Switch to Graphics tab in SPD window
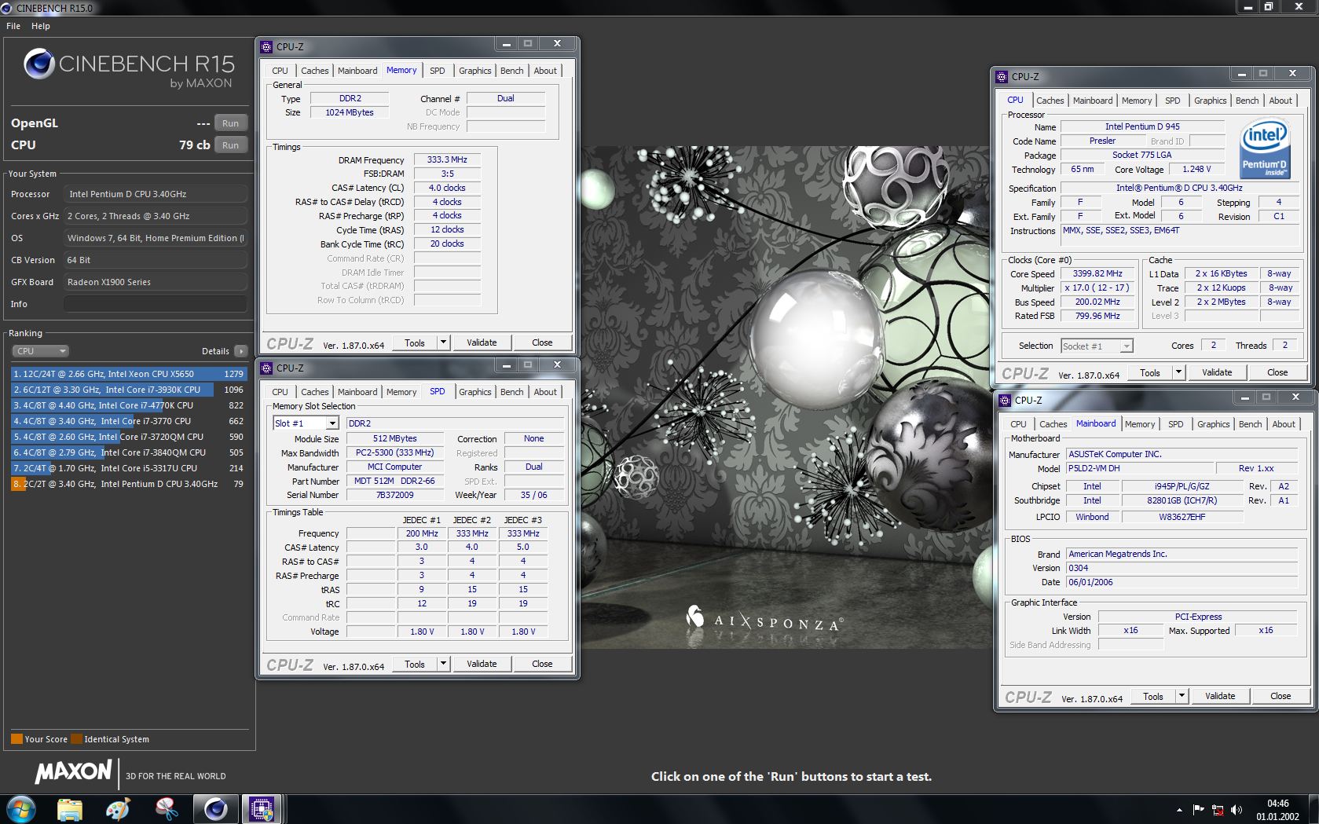The height and width of the screenshot is (824, 1319). pos(475,392)
